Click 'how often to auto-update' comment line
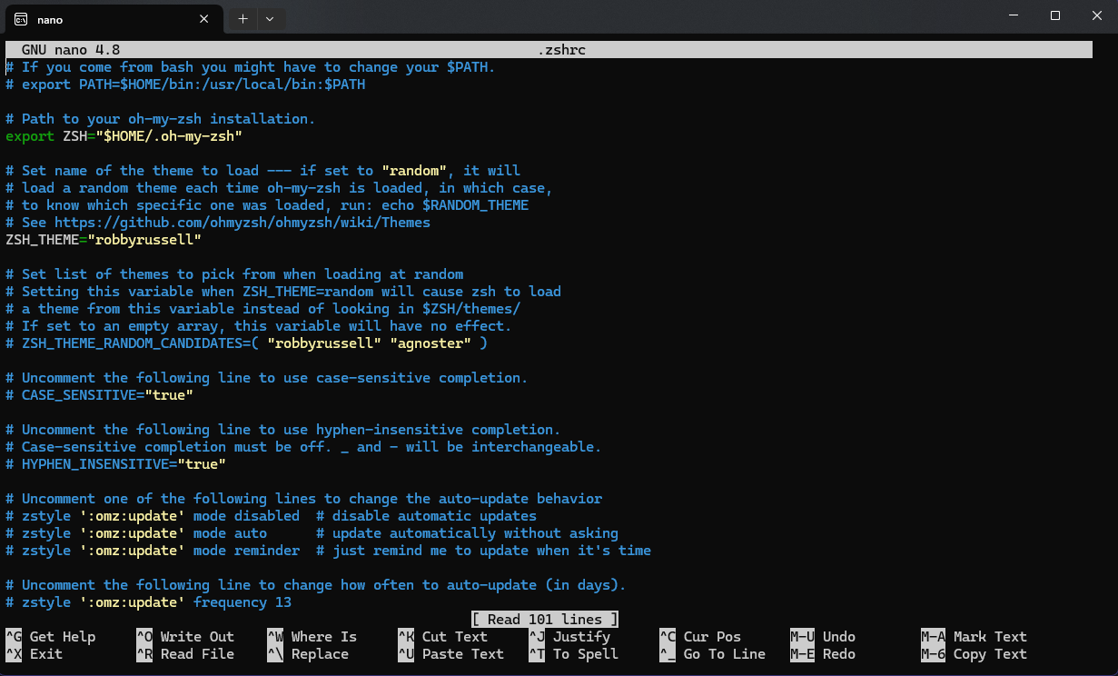The image size is (1118, 676). [316, 585]
